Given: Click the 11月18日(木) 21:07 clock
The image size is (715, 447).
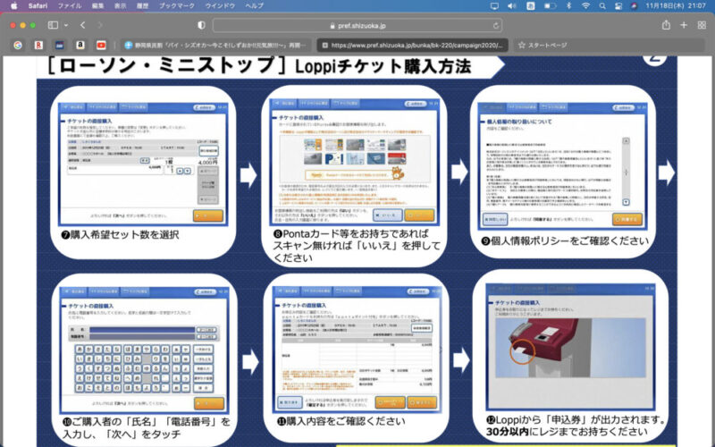Looking at the screenshot, I should pyautogui.click(x=676, y=6).
